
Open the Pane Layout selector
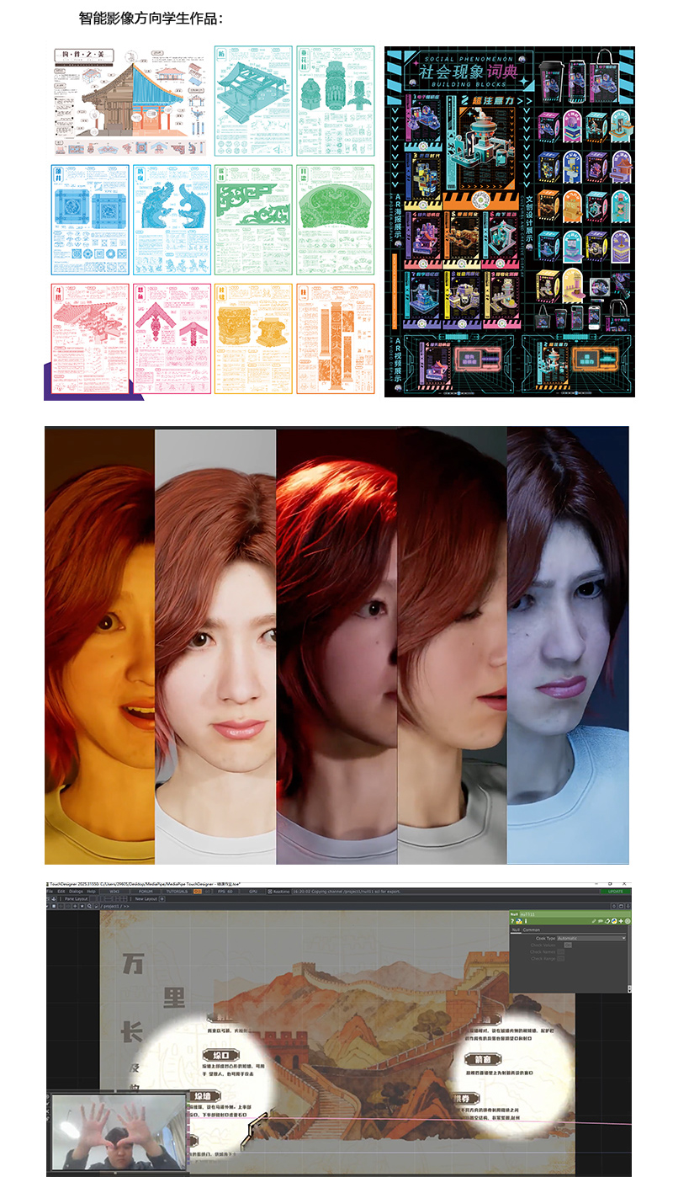coord(76,899)
